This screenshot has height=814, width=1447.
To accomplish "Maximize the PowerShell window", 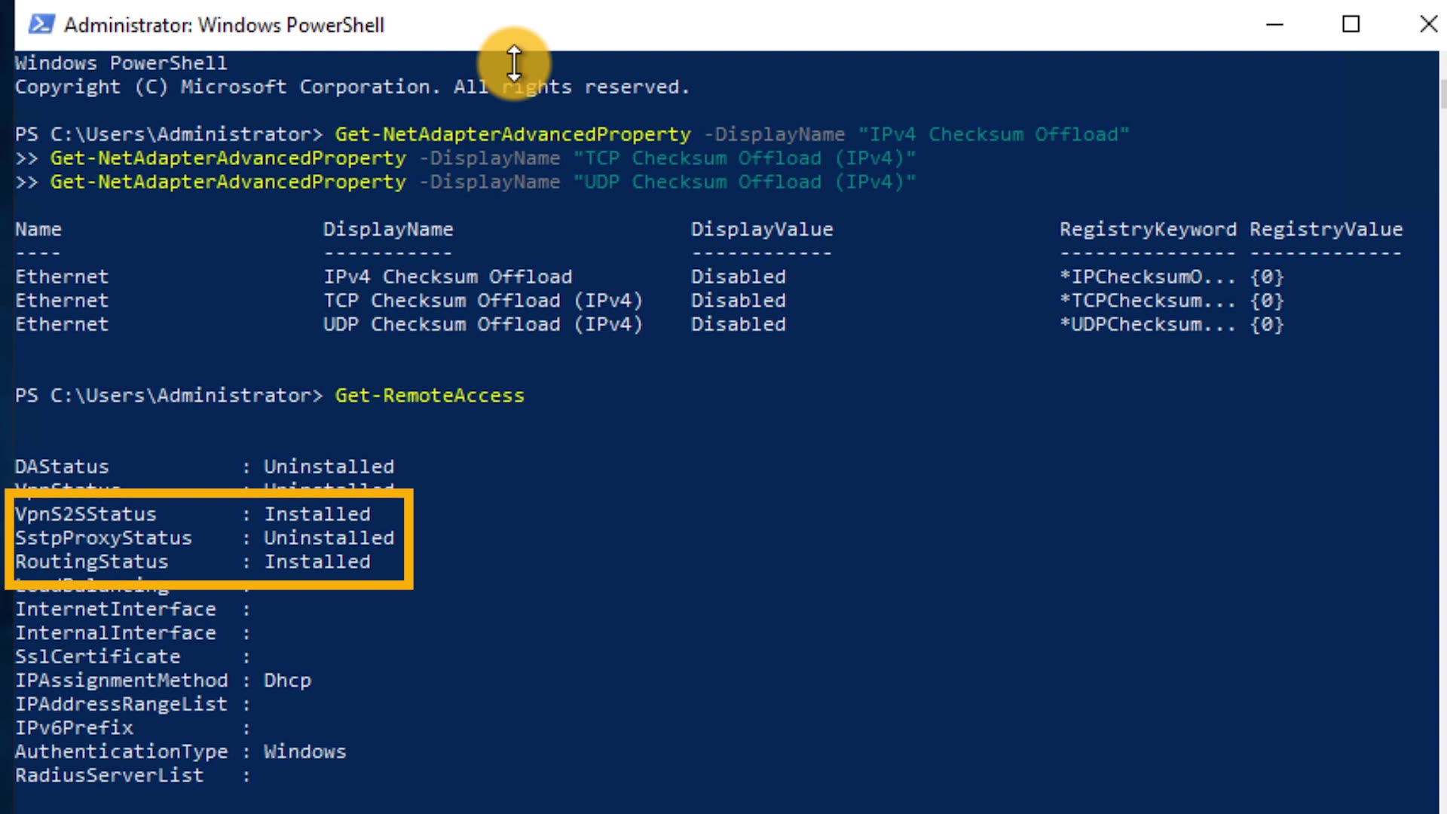I will [x=1351, y=24].
